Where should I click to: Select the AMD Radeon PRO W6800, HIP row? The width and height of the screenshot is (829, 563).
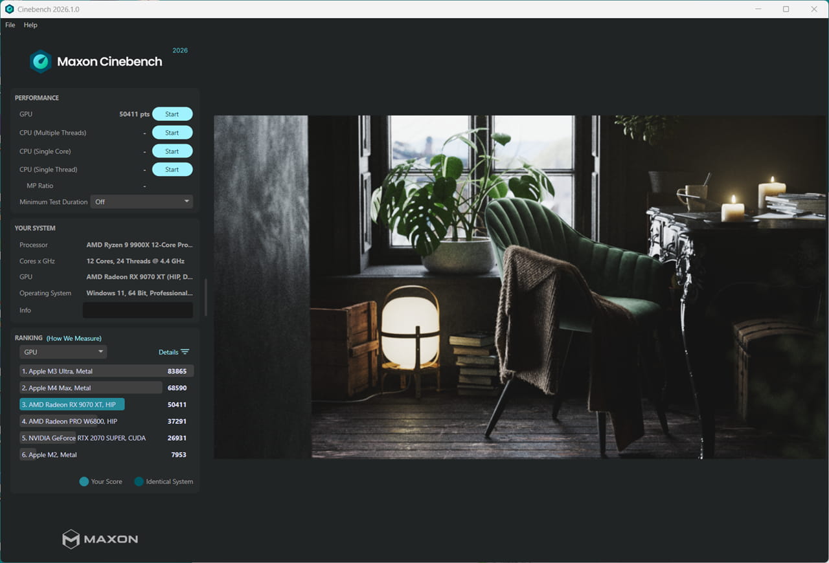tap(106, 421)
